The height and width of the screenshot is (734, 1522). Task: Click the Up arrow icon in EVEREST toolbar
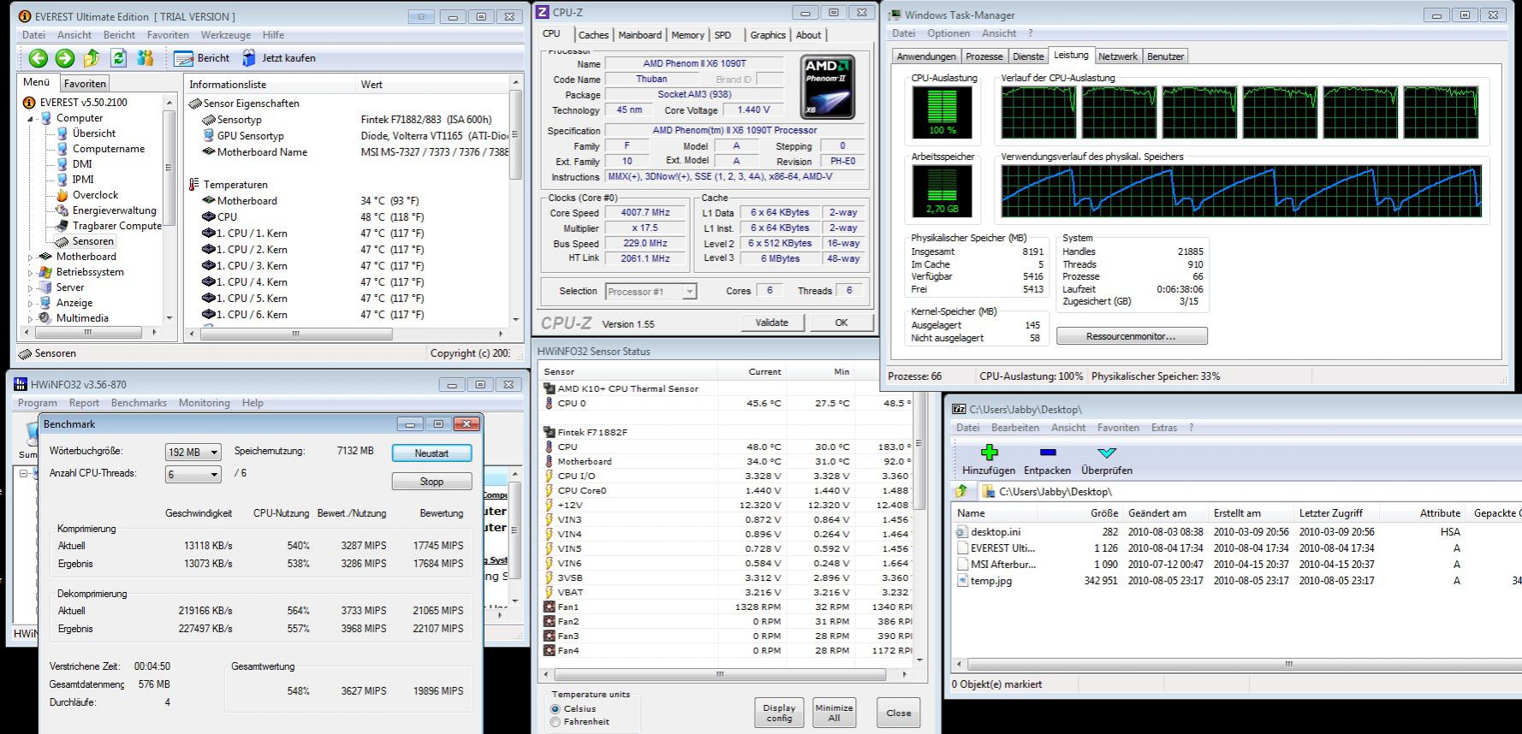click(x=92, y=58)
